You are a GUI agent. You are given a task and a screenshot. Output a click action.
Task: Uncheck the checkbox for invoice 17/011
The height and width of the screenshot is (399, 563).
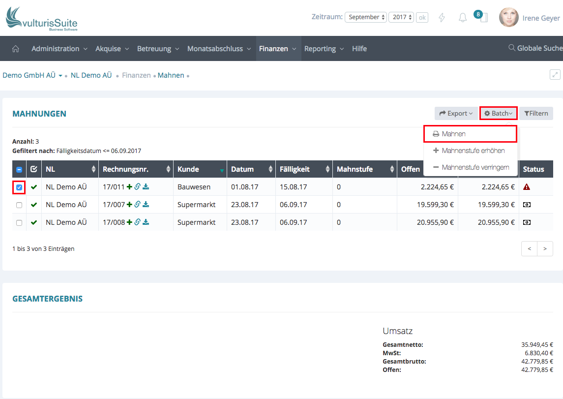tap(19, 187)
